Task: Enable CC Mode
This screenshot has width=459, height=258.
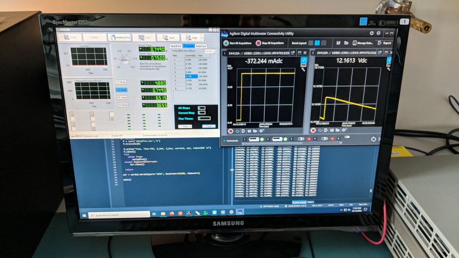Action: pos(121,90)
